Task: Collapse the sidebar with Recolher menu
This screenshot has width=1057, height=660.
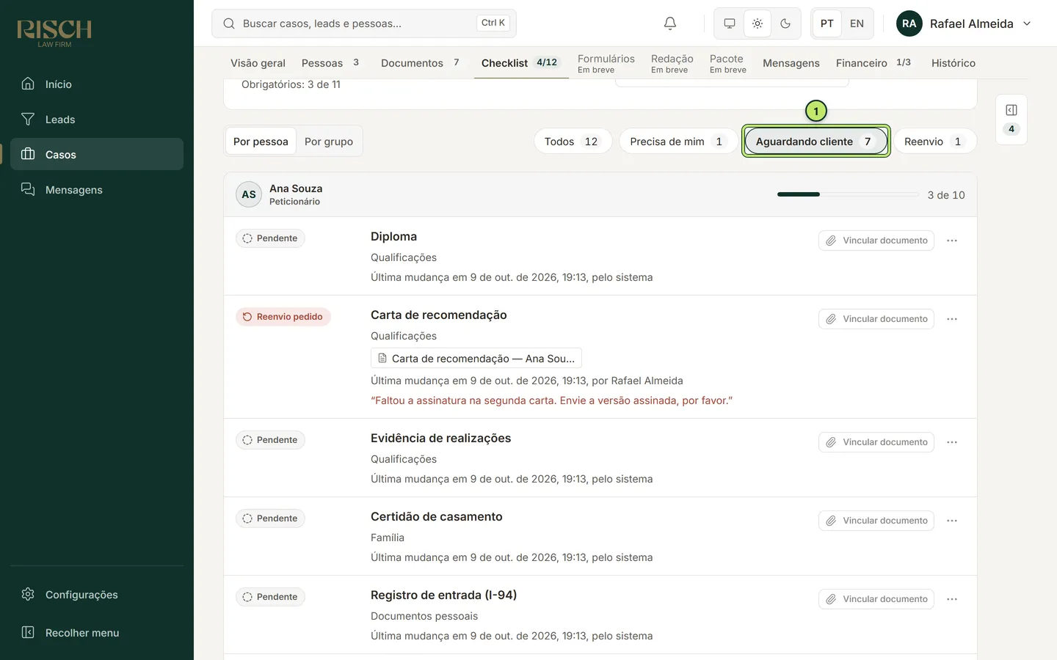Action: (x=97, y=633)
